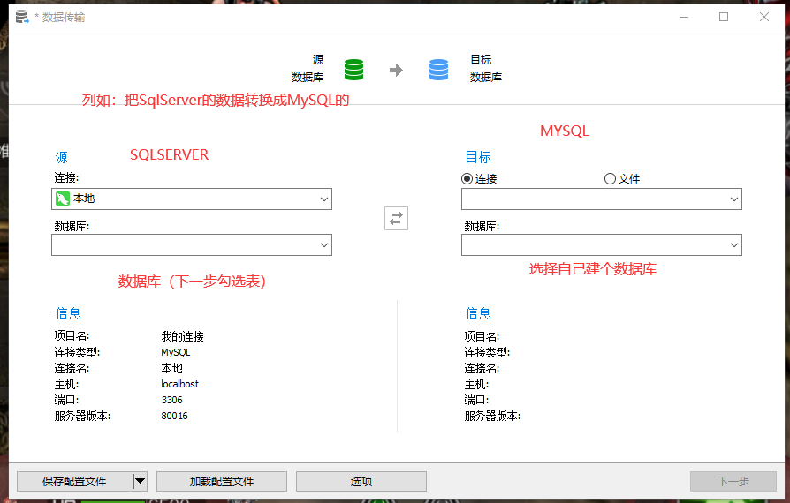Select the 文件 radio button under 目标

coord(610,178)
